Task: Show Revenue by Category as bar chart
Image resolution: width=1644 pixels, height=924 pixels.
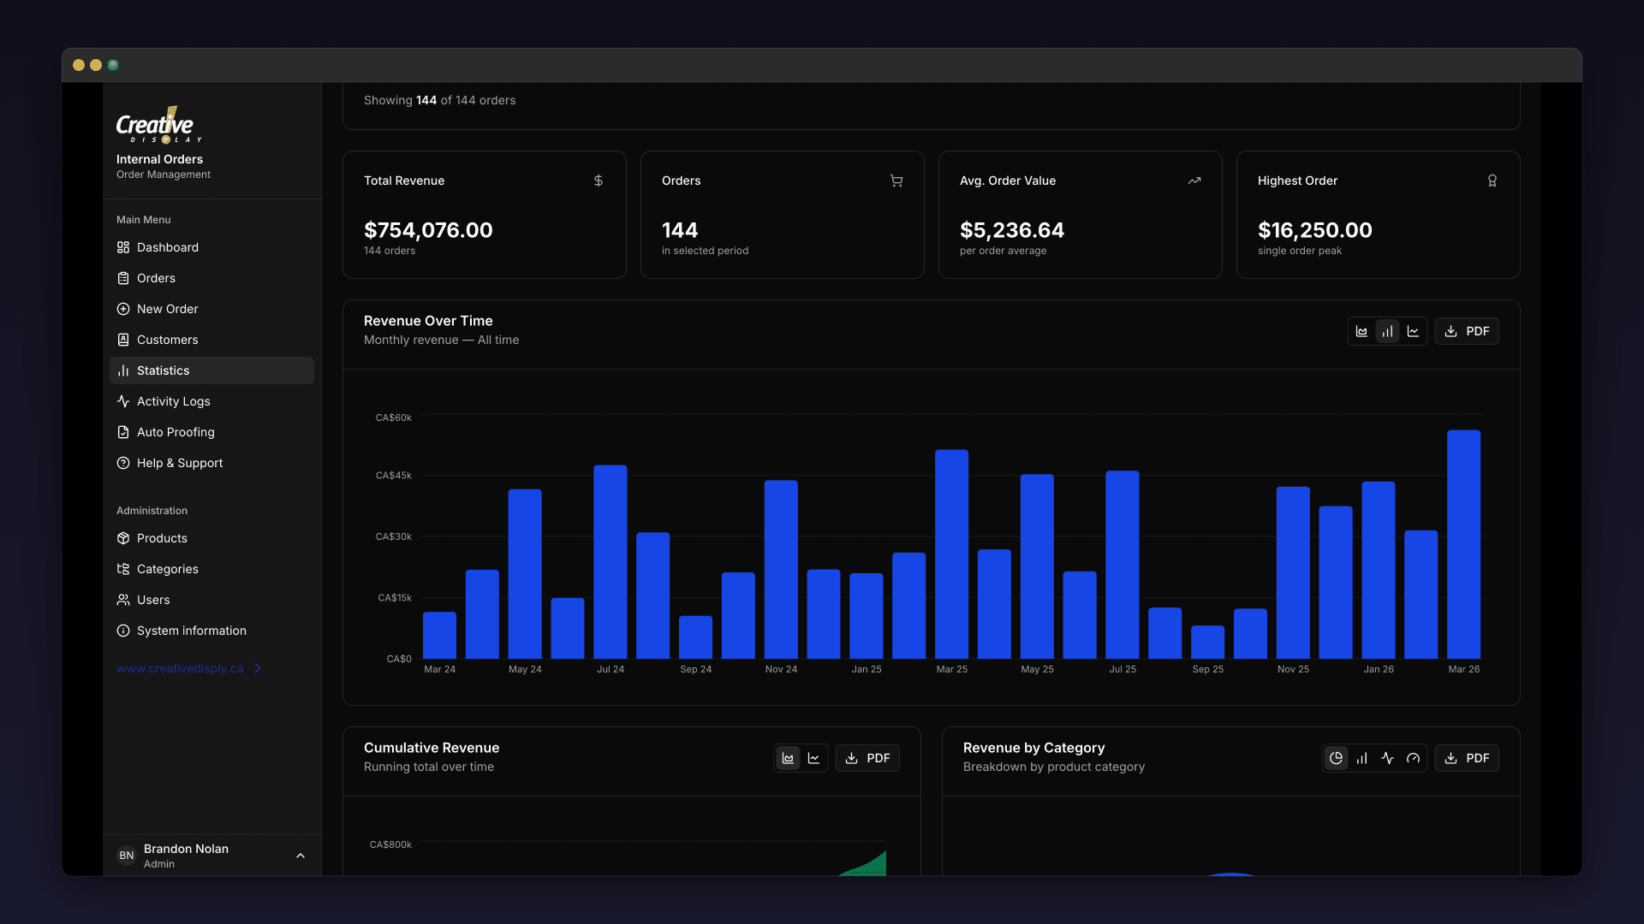Action: [x=1361, y=758]
